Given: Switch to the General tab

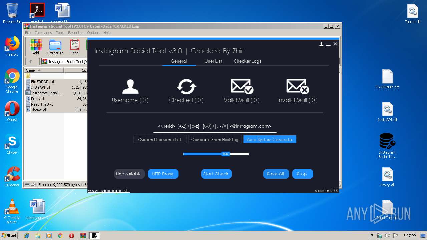Looking at the screenshot, I should (179, 61).
